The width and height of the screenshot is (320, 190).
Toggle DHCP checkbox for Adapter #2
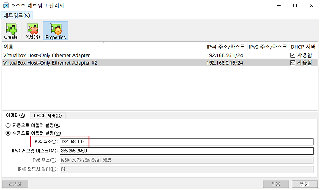(x=292, y=62)
